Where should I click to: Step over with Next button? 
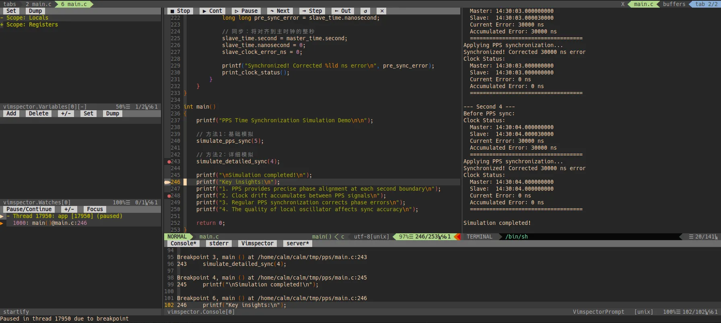tap(280, 11)
